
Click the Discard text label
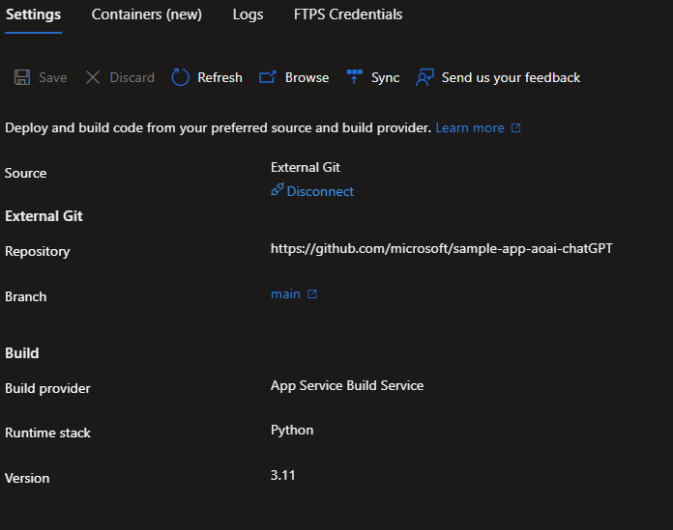tap(132, 77)
